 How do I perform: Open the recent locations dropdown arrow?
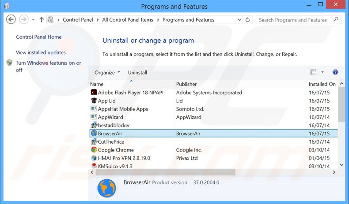(x=33, y=20)
